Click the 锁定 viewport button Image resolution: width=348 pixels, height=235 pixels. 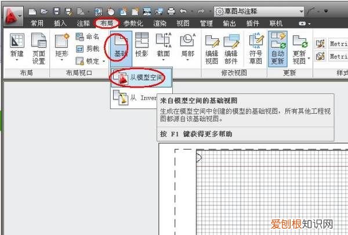(88, 61)
